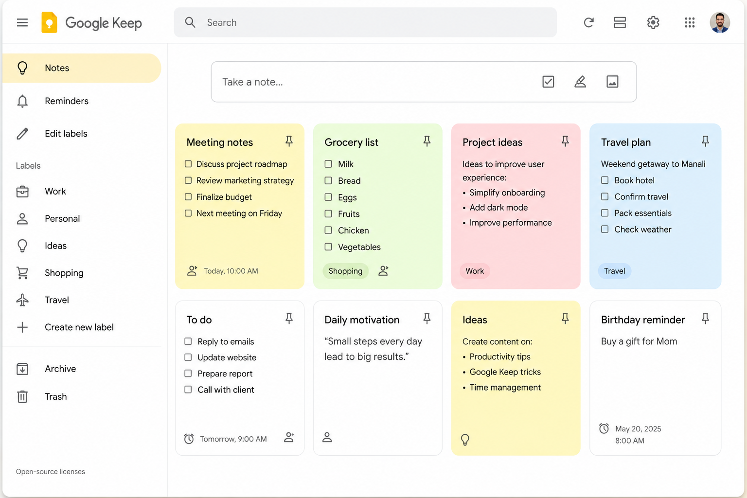
Task: Pin the Grocery list note
Action: pyautogui.click(x=427, y=141)
